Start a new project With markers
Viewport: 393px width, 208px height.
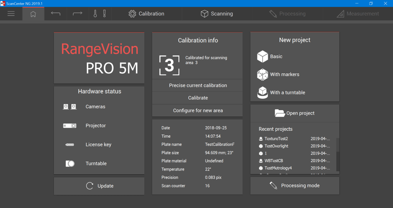coord(285,75)
